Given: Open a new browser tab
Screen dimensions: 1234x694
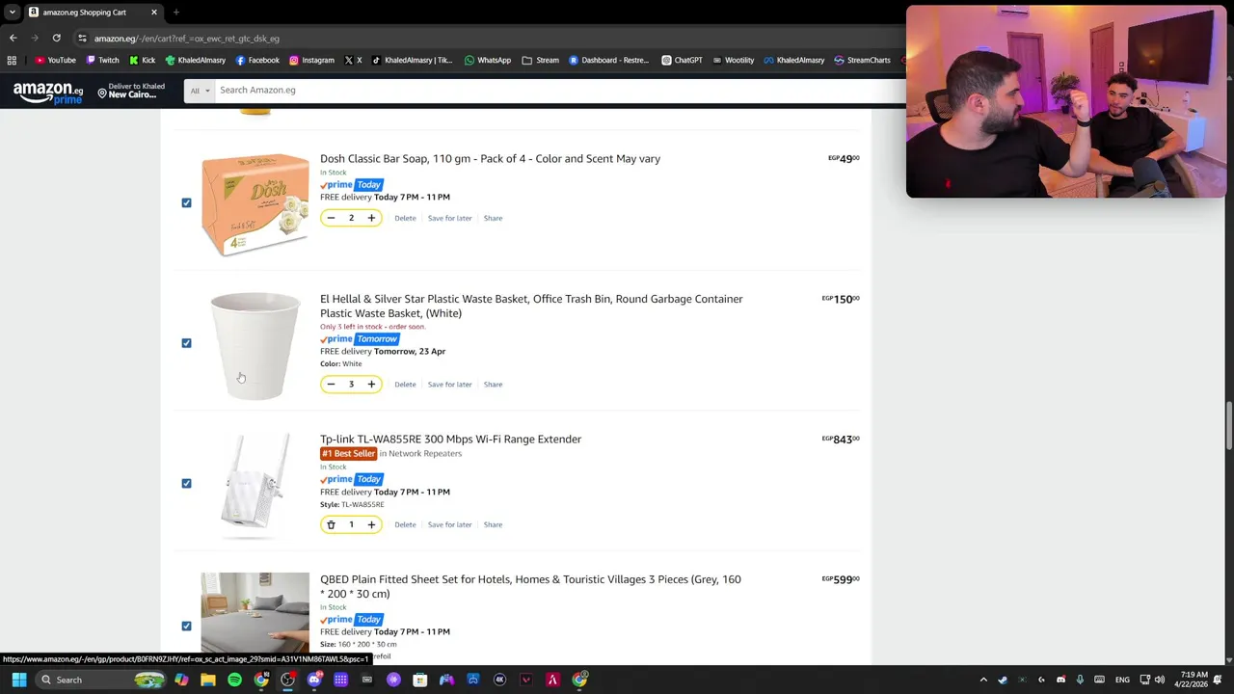Looking at the screenshot, I should pos(175,12).
